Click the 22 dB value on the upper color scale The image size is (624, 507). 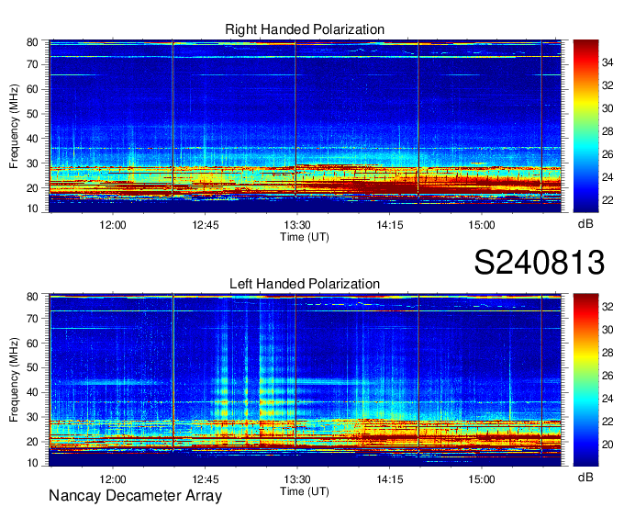607,200
